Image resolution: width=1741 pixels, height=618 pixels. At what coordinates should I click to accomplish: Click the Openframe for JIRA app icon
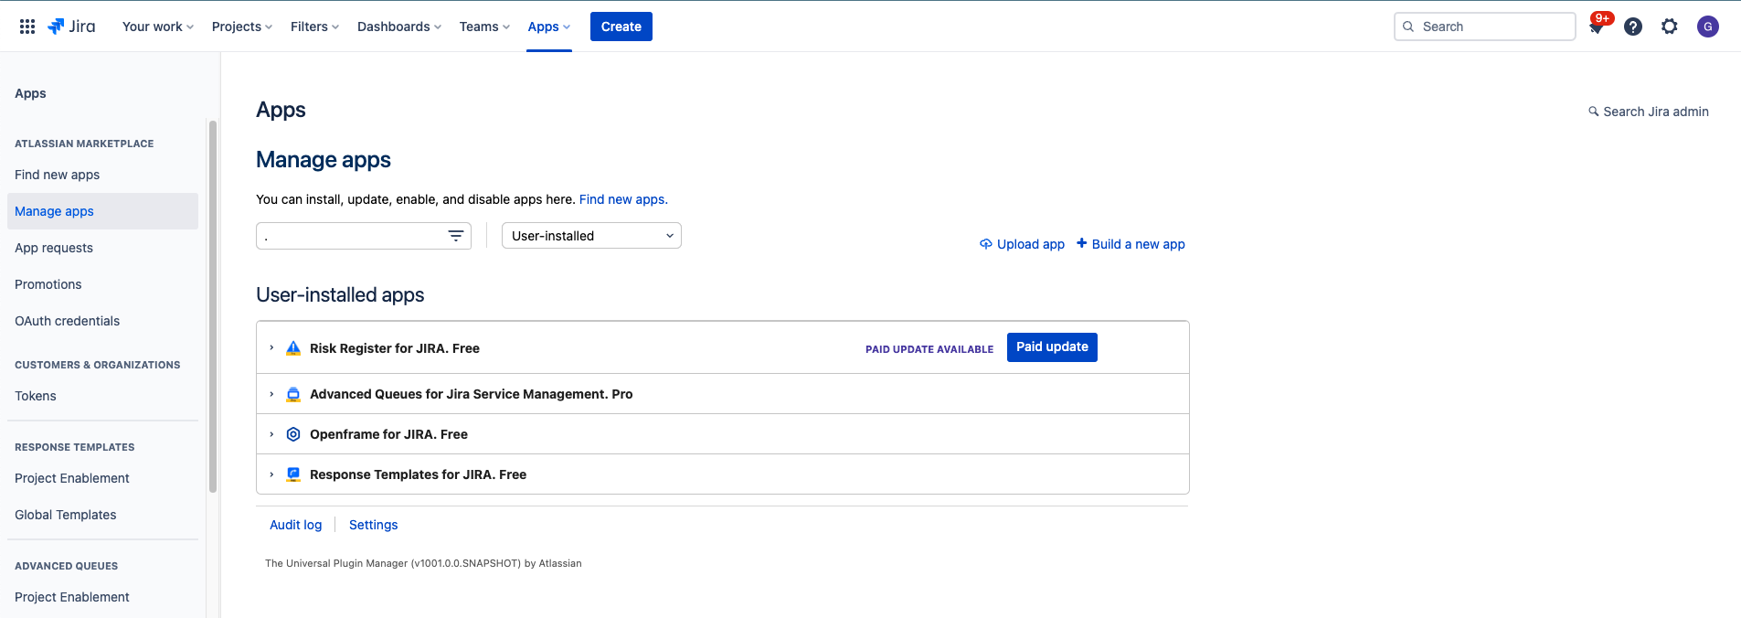tap(293, 434)
